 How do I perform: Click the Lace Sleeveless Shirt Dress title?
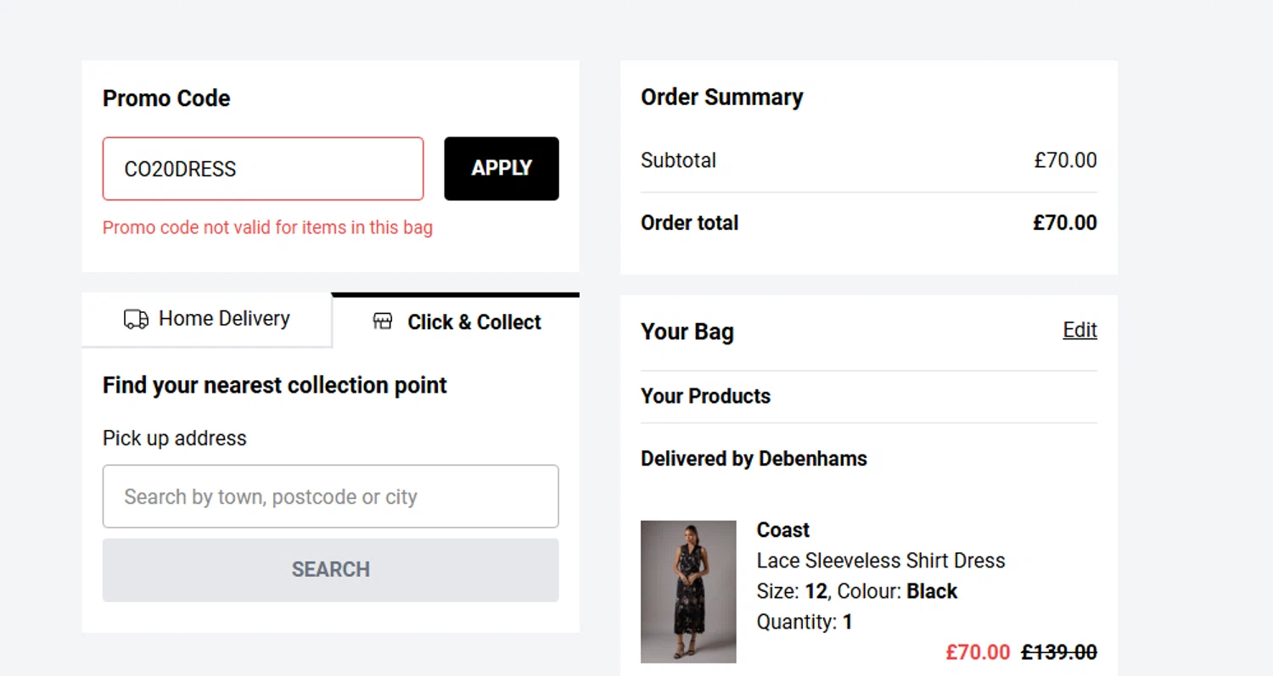point(880,561)
